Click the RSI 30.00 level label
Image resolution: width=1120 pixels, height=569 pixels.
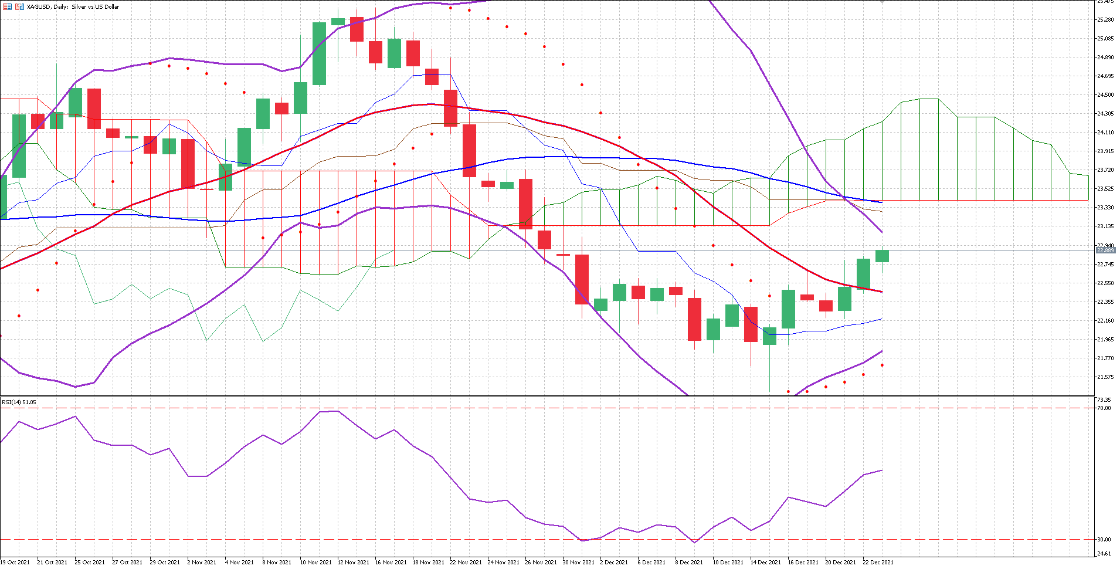[1104, 540]
